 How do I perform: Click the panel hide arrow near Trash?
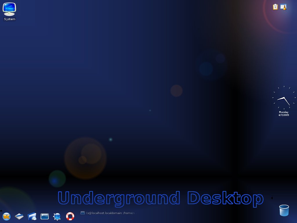point(272,198)
